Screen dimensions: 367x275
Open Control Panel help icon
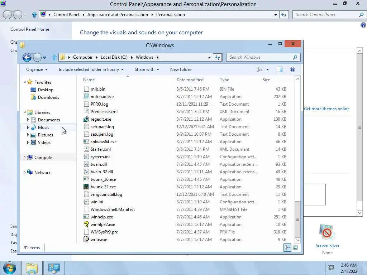363,25
